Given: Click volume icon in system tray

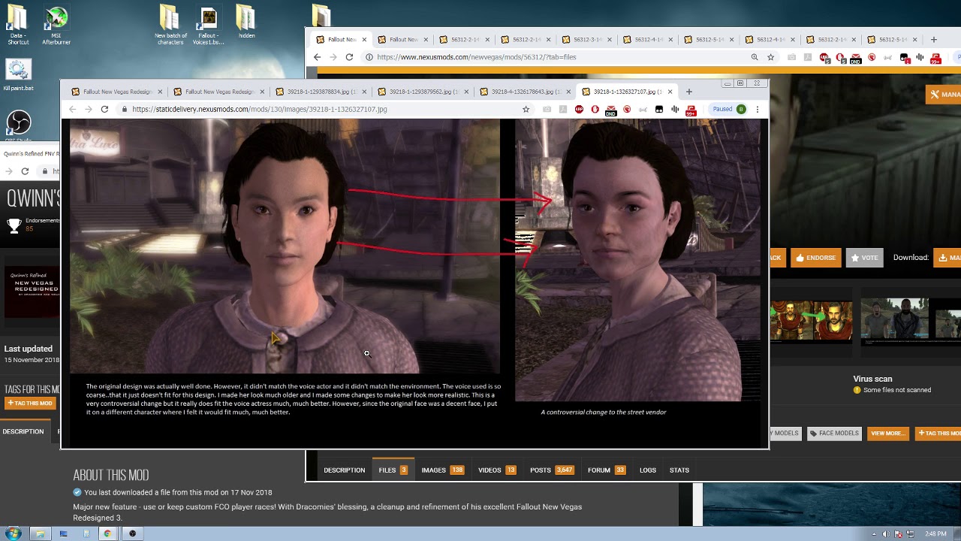Looking at the screenshot, I should pos(886,534).
